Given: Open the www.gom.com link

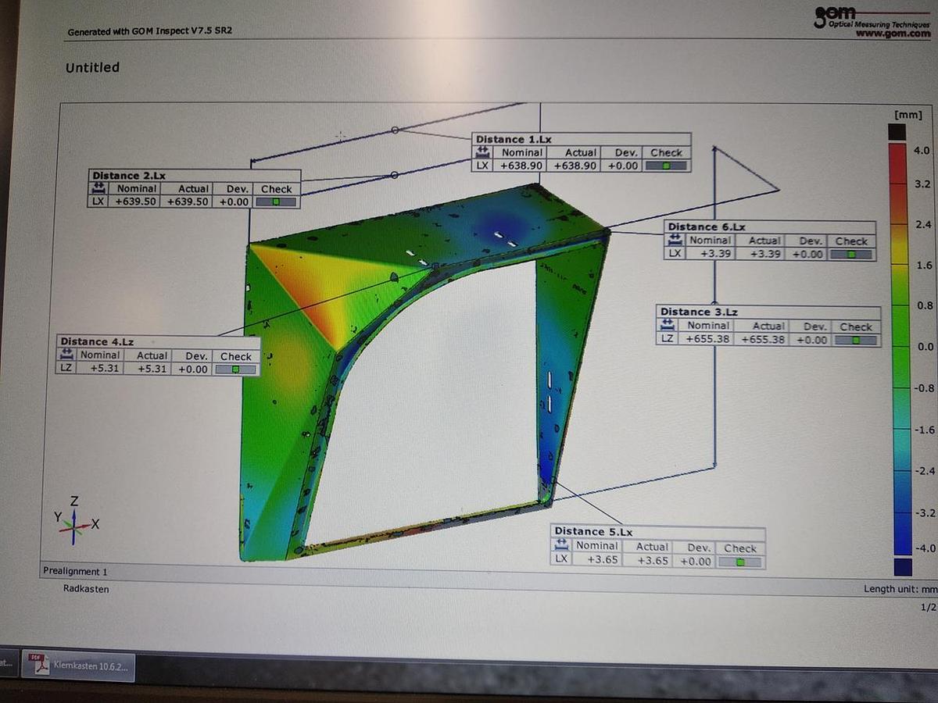Looking at the screenshot, I should click(x=892, y=34).
